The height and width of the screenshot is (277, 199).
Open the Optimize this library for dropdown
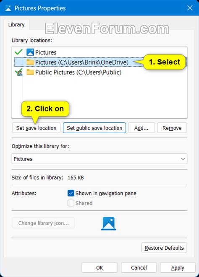tap(99, 159)
